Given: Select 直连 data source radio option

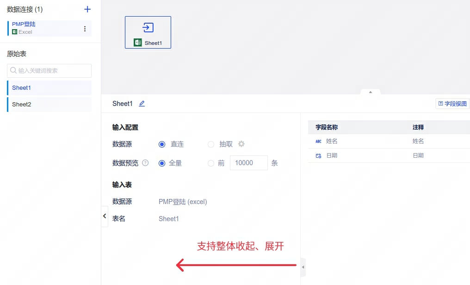Looking at the screenshot, I should (x=162, y=144).
